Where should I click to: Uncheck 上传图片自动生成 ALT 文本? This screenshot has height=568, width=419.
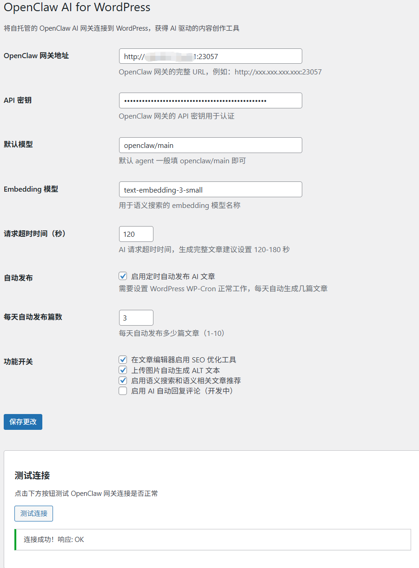(123, 370)
